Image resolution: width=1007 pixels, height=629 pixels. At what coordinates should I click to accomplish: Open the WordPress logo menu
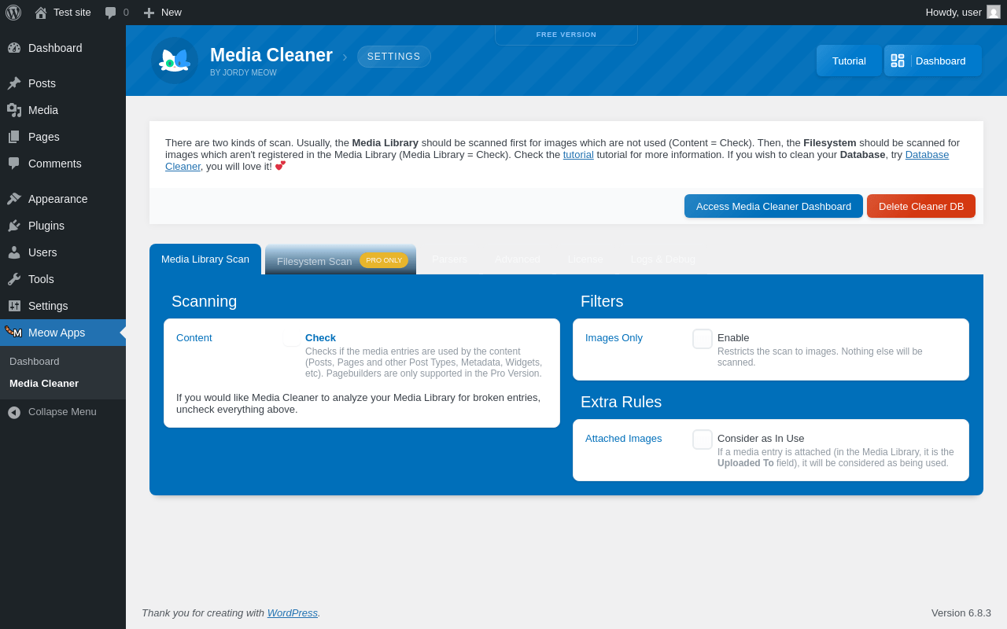(13, 13)
